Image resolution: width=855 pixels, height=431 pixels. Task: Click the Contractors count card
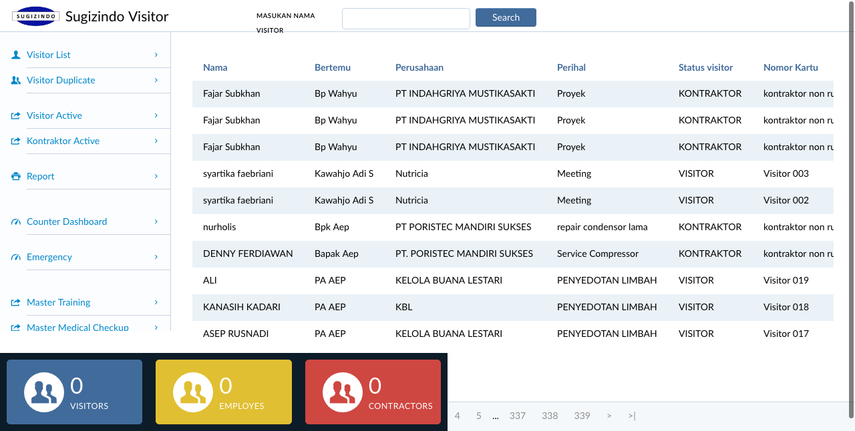[373, 392]
